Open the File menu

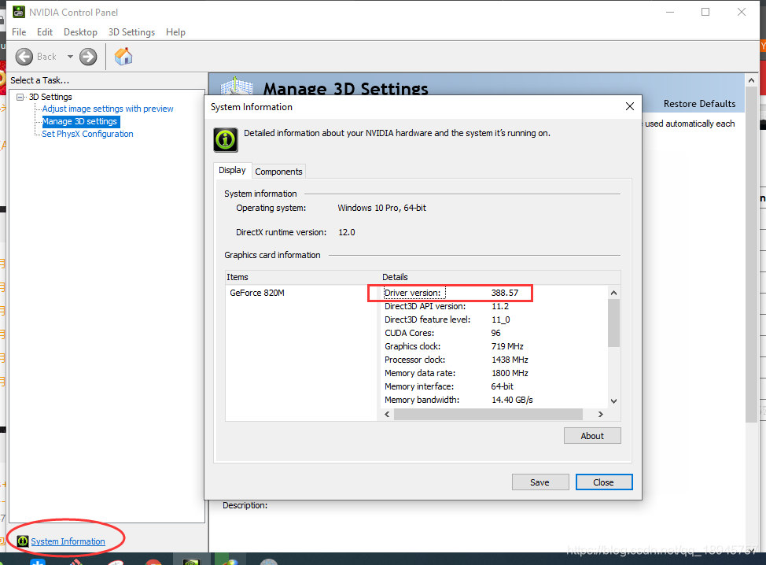19,32
